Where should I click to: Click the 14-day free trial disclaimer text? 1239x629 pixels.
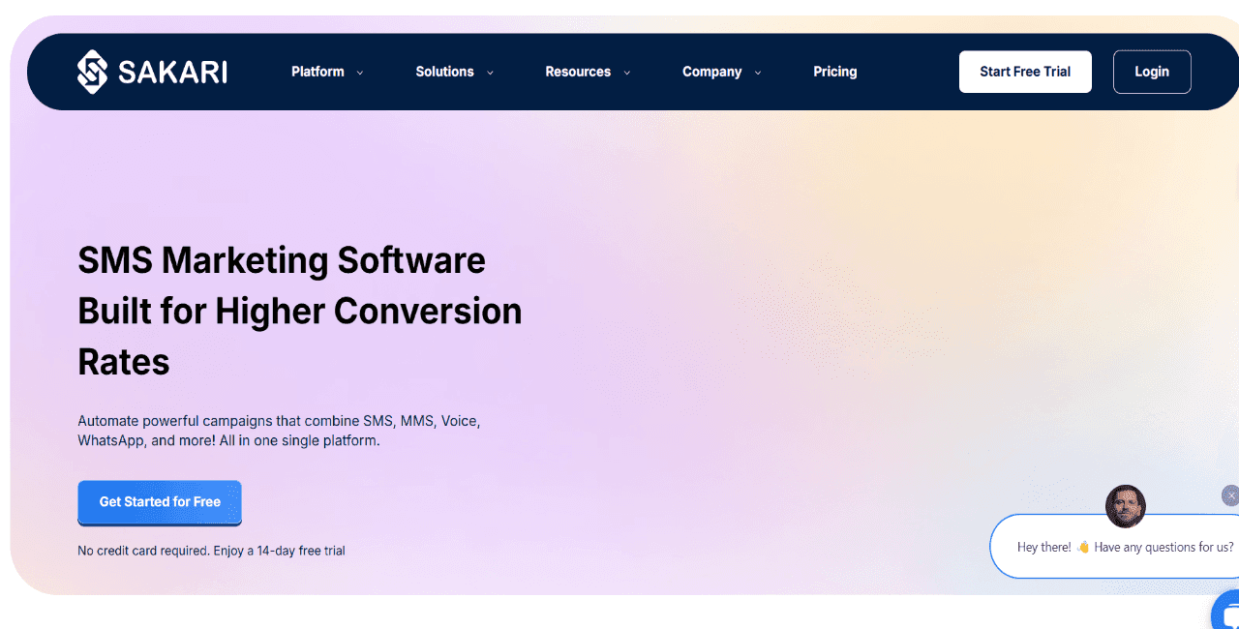(x=211, y=550)
